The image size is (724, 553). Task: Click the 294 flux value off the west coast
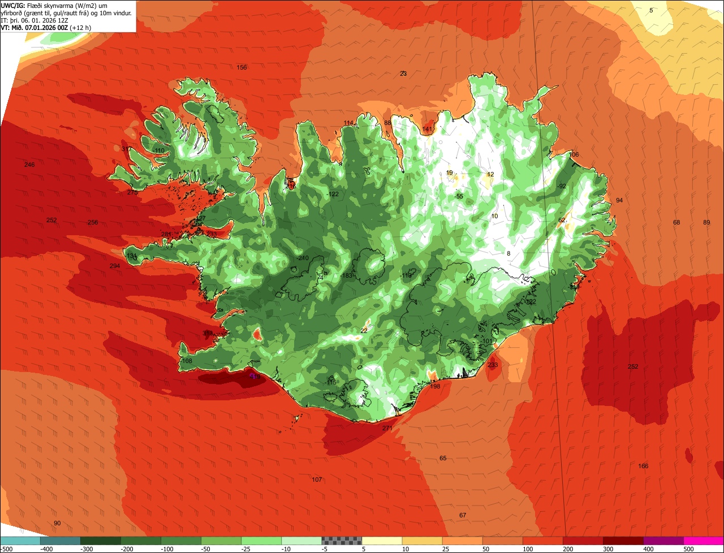pyautogui.click(x=115, y=266)
